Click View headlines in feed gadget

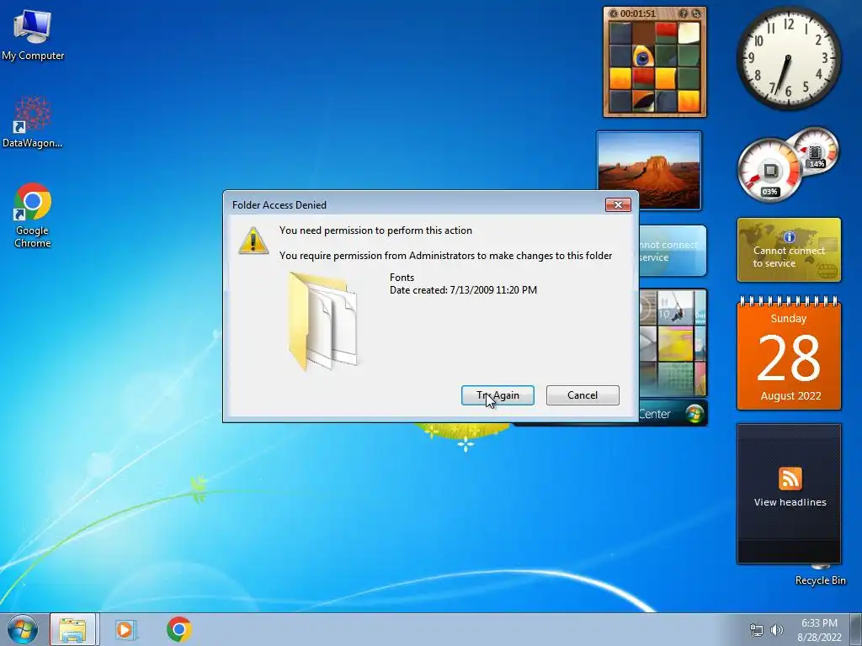(x=790, y=502)
